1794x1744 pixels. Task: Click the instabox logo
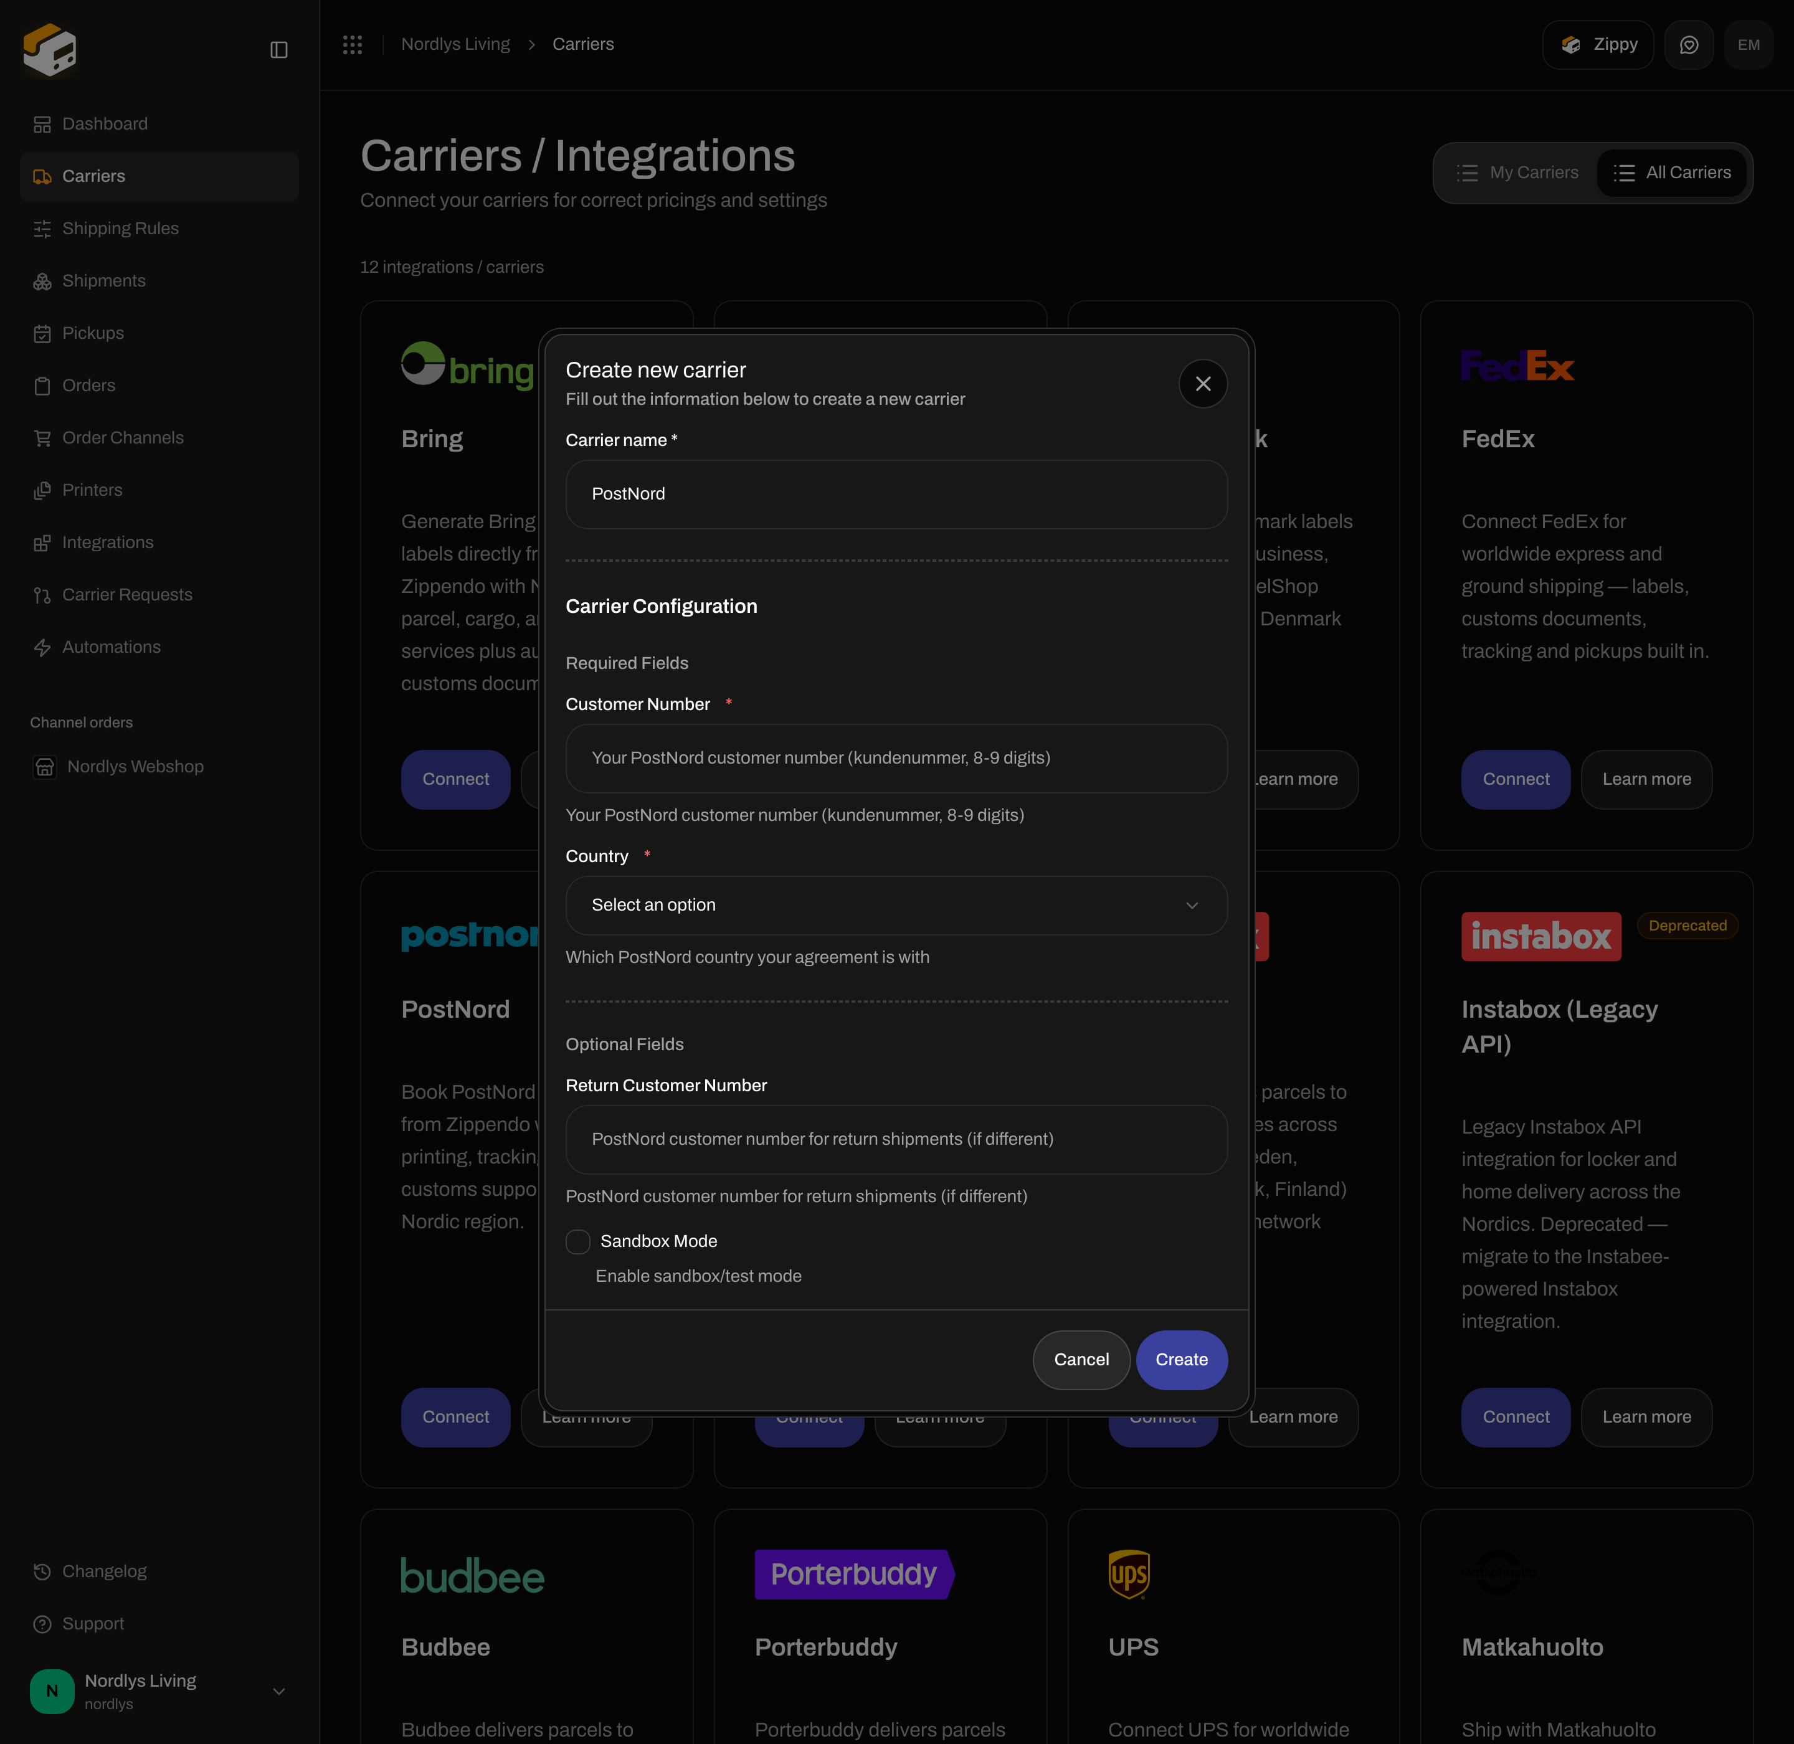coord(1541,936)
